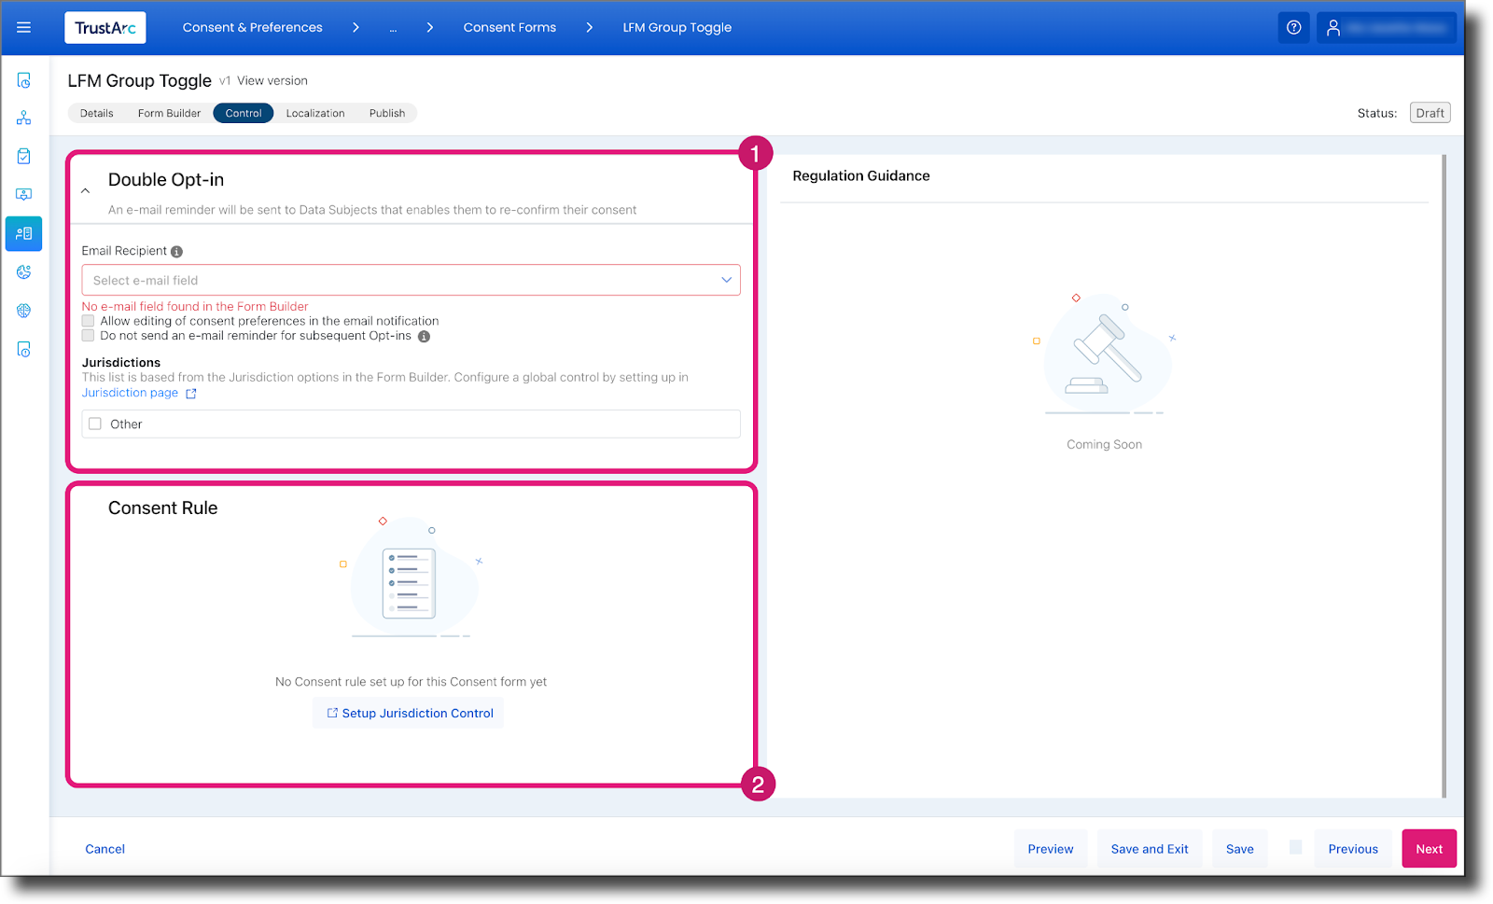Viewport: 1493px width, 904px height.
Task: Select the Other jurisdiction checkbox
Action: [94, 424]
